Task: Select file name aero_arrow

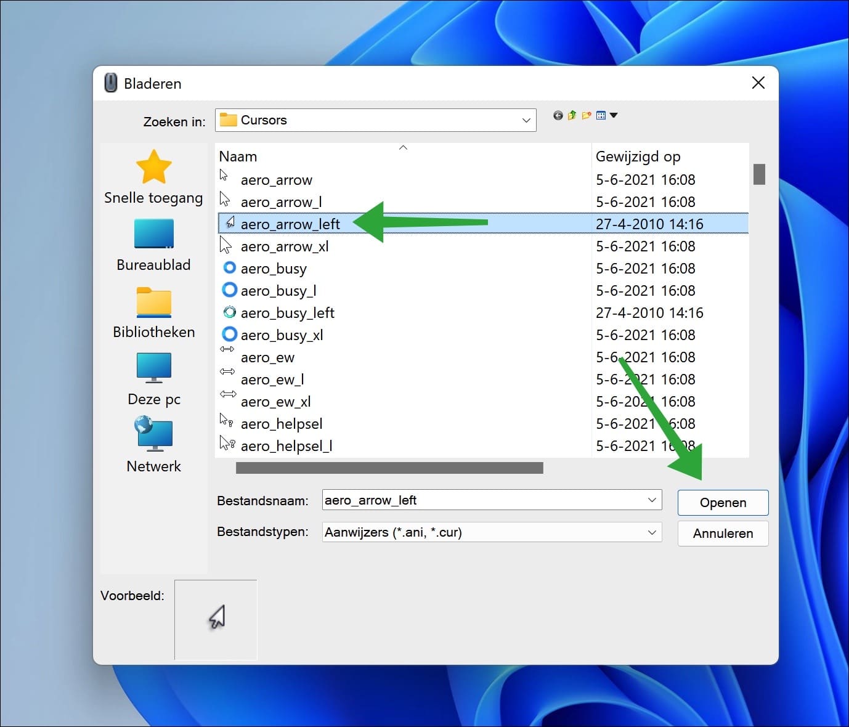Action: [277, 180]
